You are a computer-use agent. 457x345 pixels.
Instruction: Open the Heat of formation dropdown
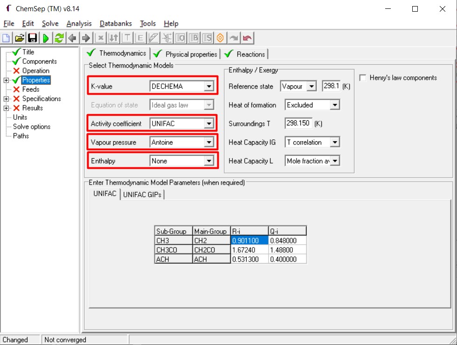point(334,105)
